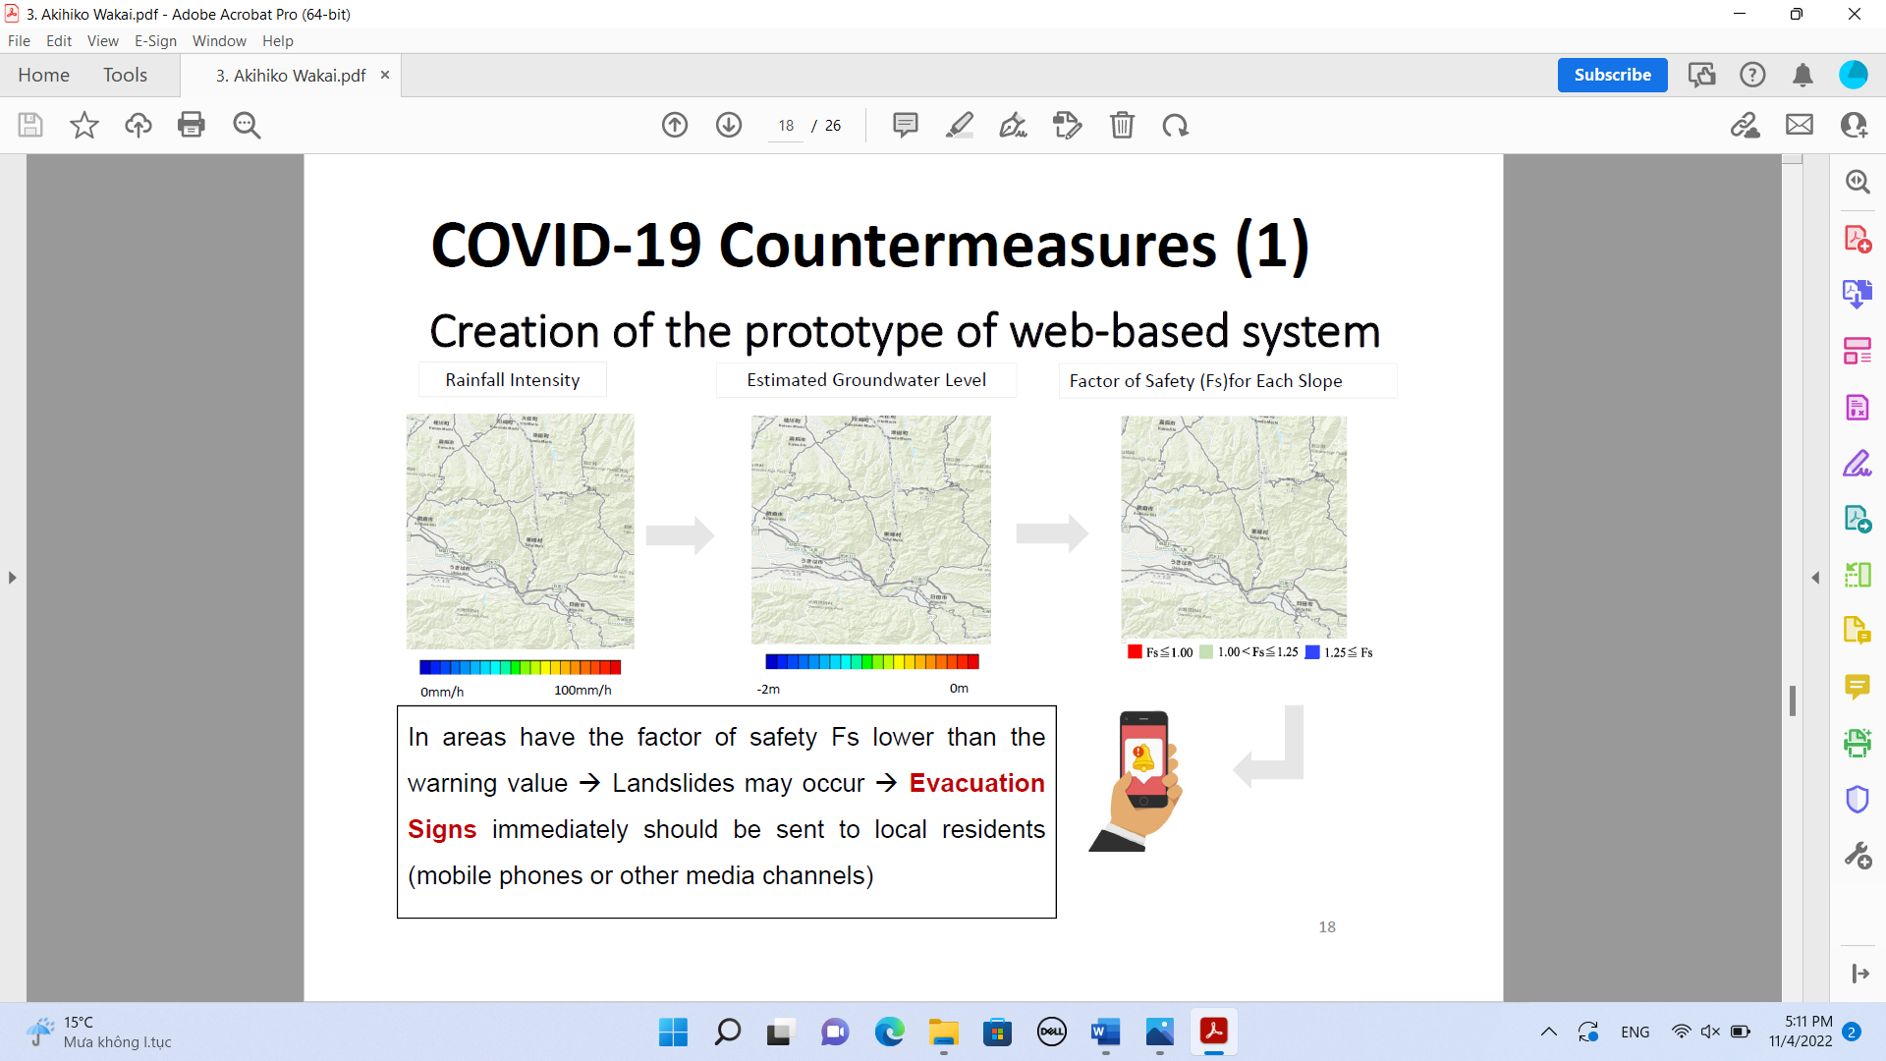Go to next page arrow
The width and height of the screenshot is (1886, 1061).
(x=729, y=125)
